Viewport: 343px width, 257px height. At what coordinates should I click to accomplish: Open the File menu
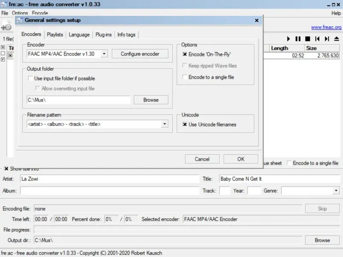(x=5, y=13)
